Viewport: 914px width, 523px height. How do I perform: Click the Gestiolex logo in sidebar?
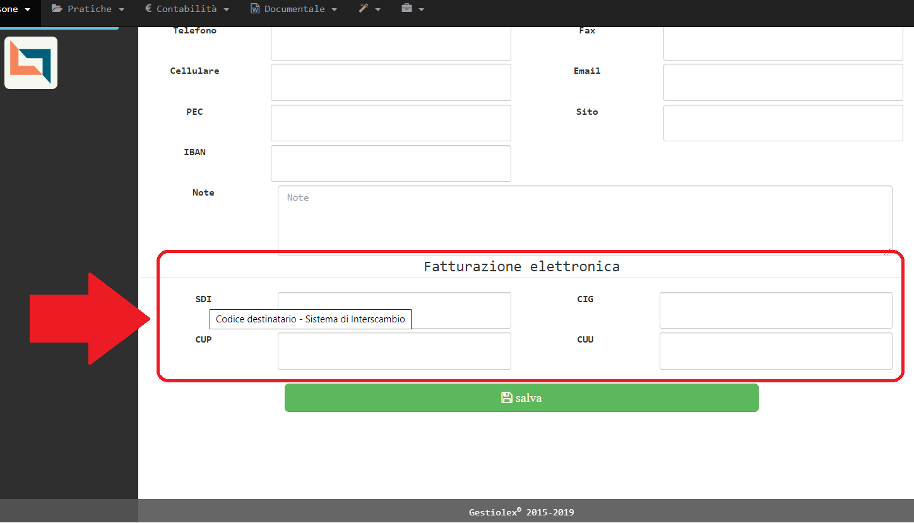(31, 62)
